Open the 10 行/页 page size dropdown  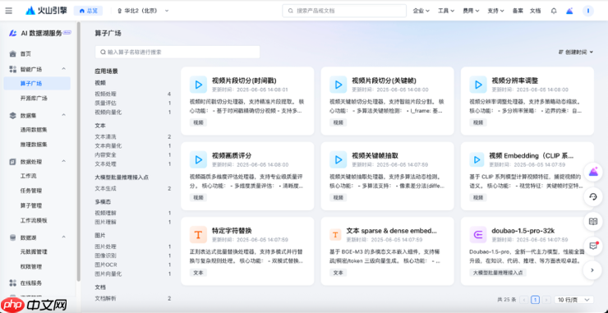click(x=573, y=299)
